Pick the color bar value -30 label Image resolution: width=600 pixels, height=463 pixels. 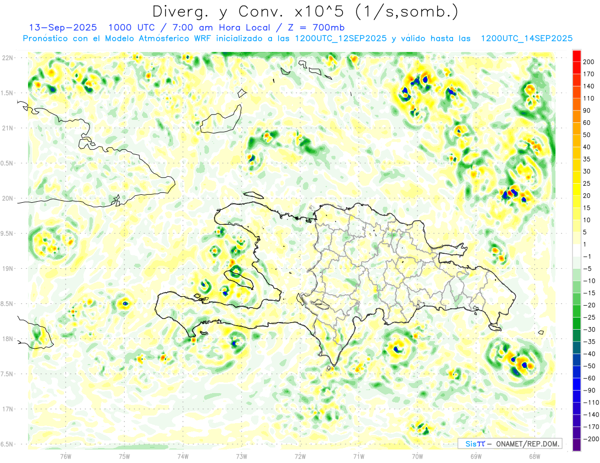[x=589, y=329]
